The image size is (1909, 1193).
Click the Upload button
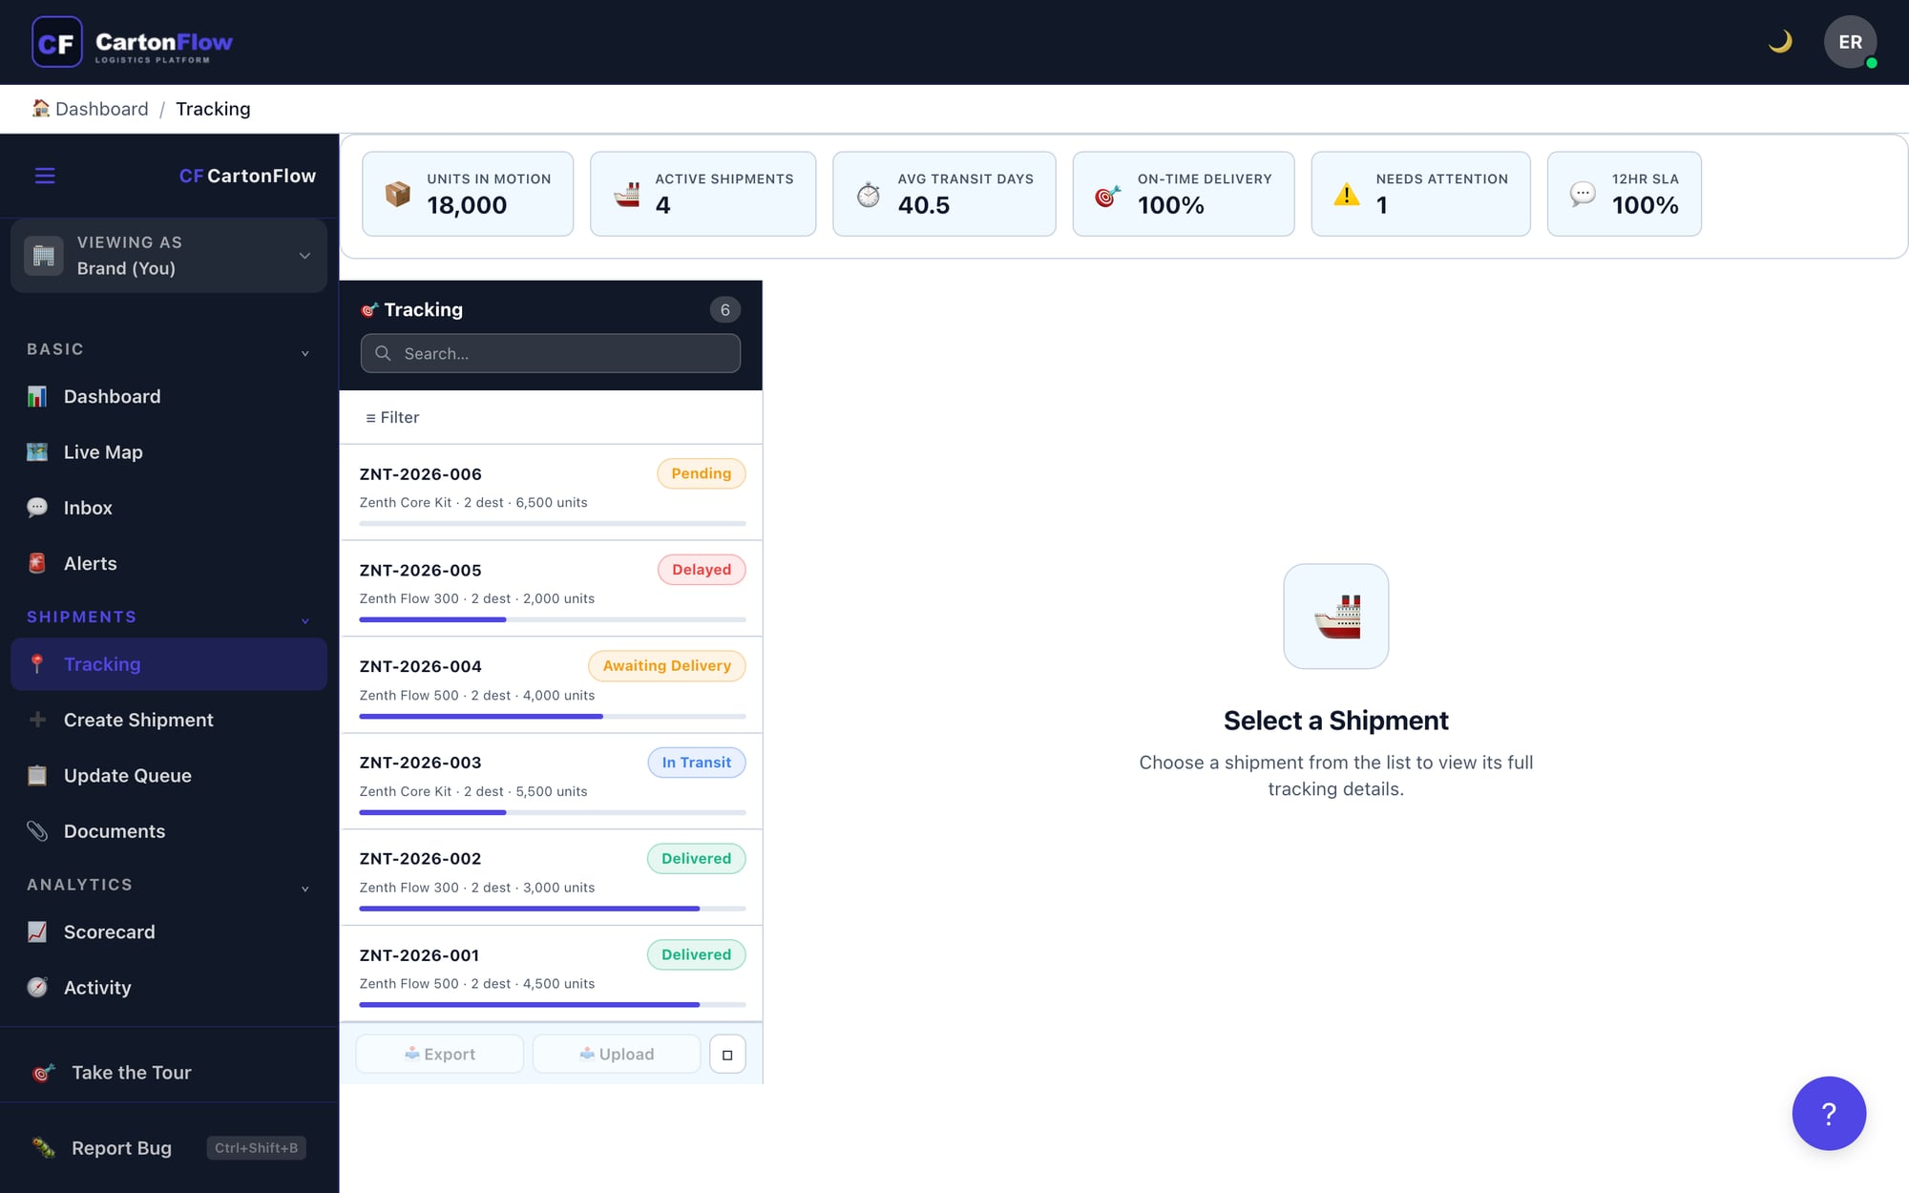point(617,1055)
